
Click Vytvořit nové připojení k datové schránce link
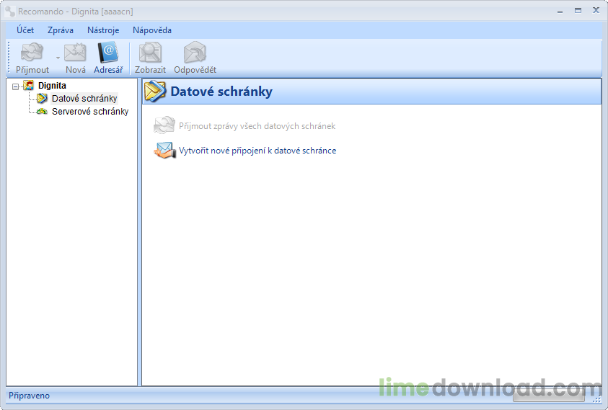pyautogui.click(x=257, y=151)
